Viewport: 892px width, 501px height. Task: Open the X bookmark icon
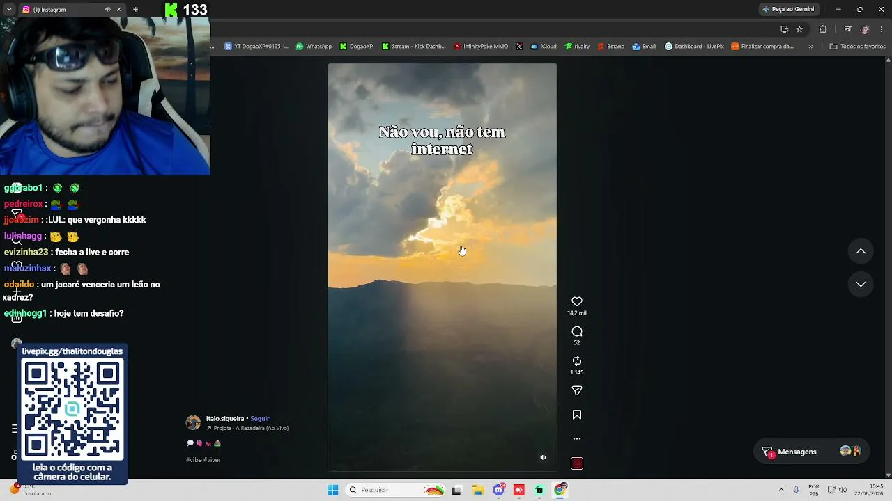(x=519, y=47)
